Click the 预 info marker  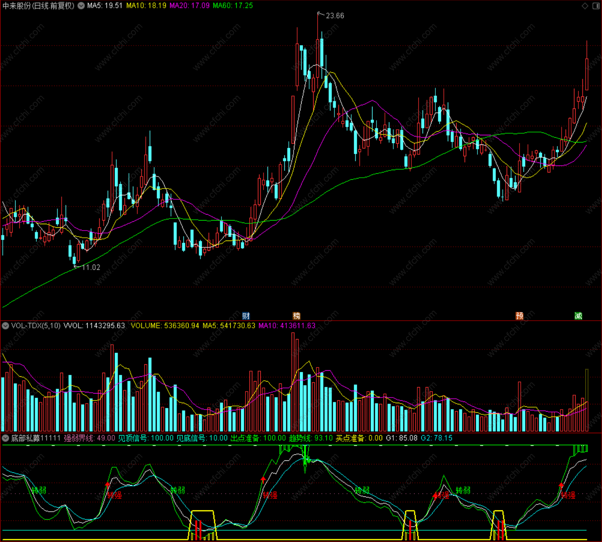click(x=519, y=316)
